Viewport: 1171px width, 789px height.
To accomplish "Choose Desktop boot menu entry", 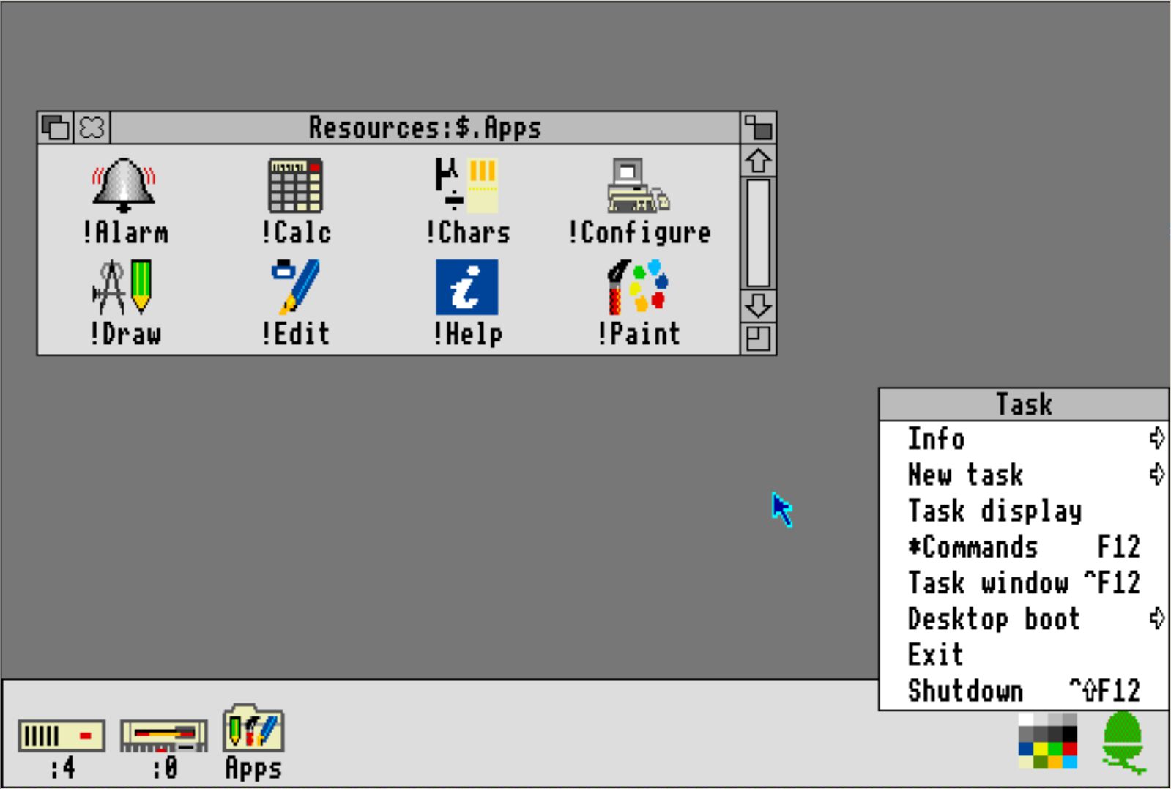I will (1024, 618).
